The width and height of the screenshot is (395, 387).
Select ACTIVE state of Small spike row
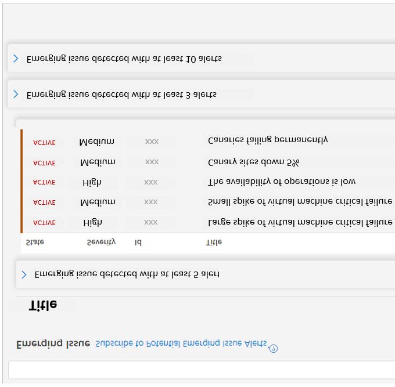click(x=44, y=202)
